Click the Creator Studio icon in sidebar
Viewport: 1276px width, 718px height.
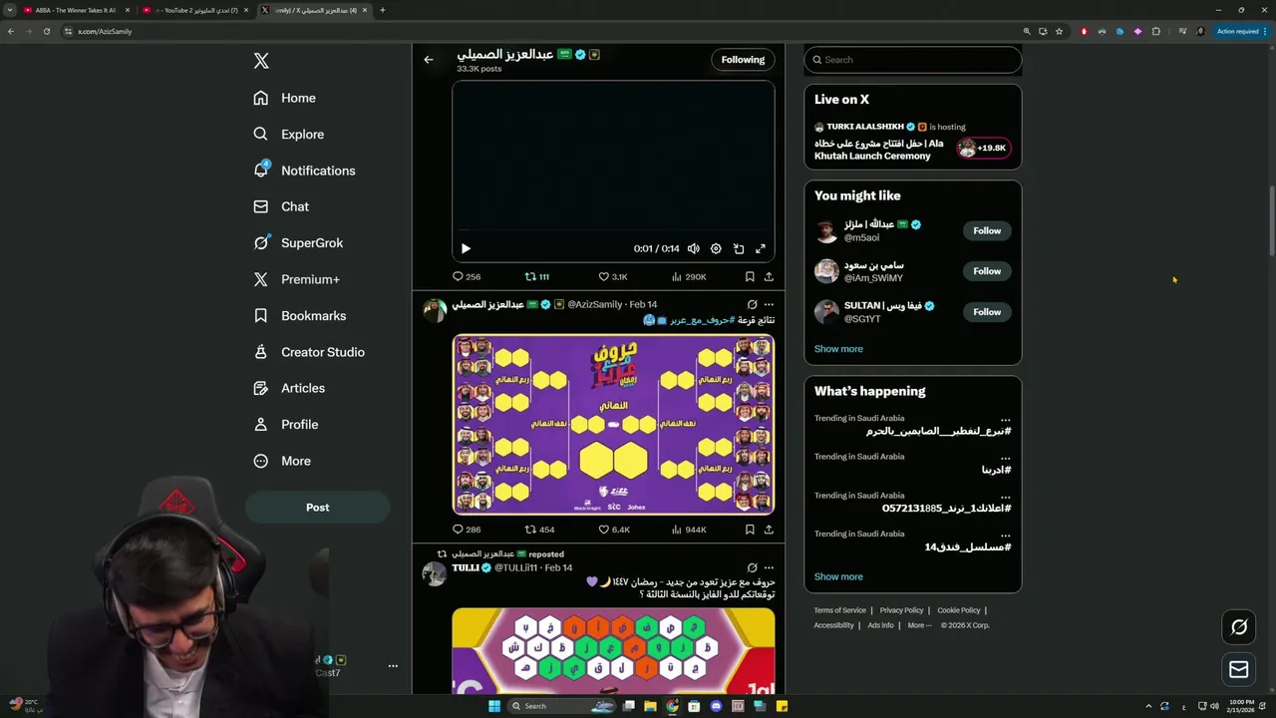click(261, 352)
